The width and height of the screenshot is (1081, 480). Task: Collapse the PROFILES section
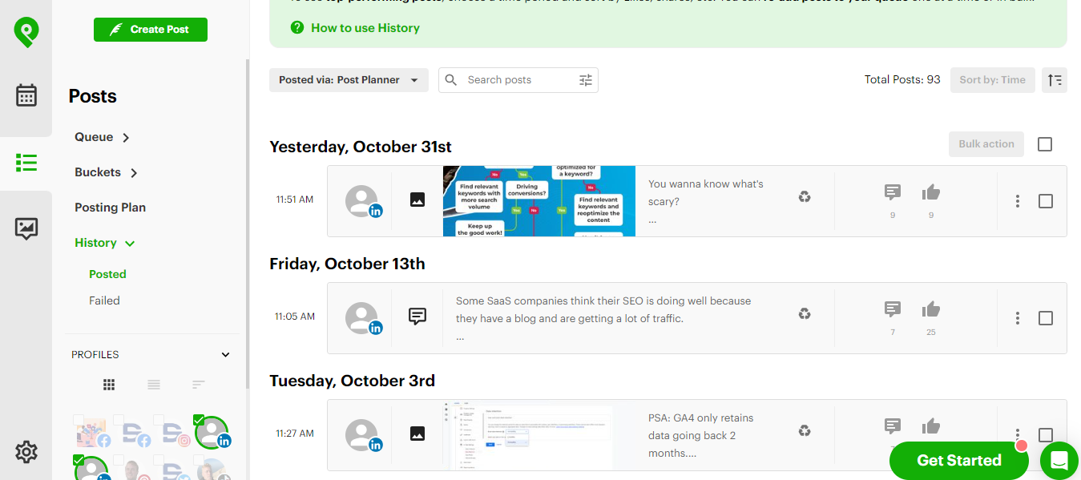point(225,354)
